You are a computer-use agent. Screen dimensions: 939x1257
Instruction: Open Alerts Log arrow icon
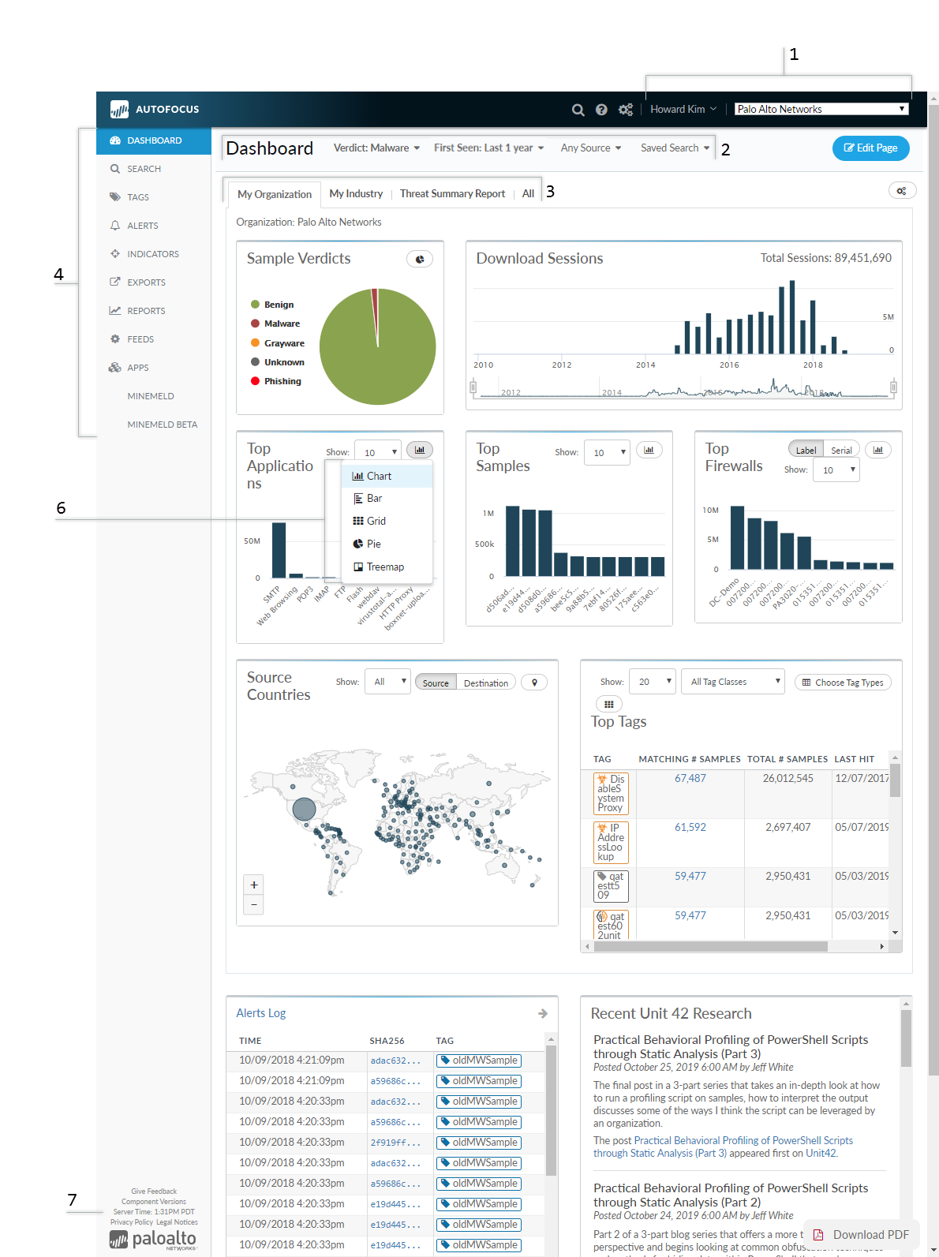point(543,1013)
